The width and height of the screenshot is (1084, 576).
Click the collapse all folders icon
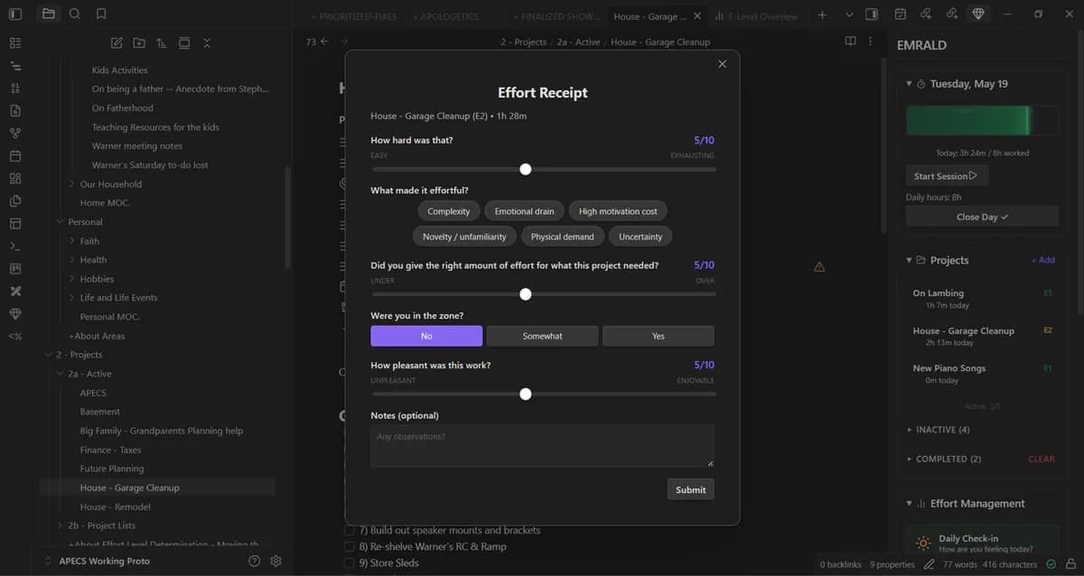tap(207, 42)
